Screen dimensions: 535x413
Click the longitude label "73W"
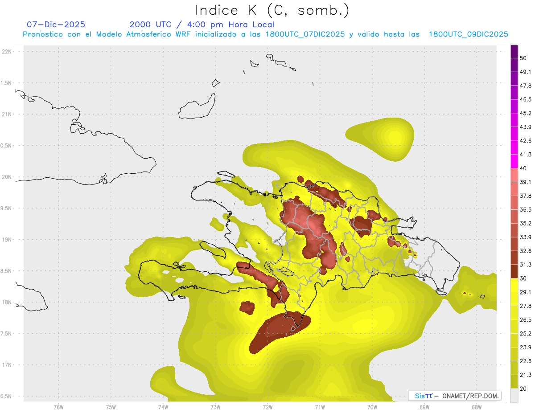click(215, 407)
